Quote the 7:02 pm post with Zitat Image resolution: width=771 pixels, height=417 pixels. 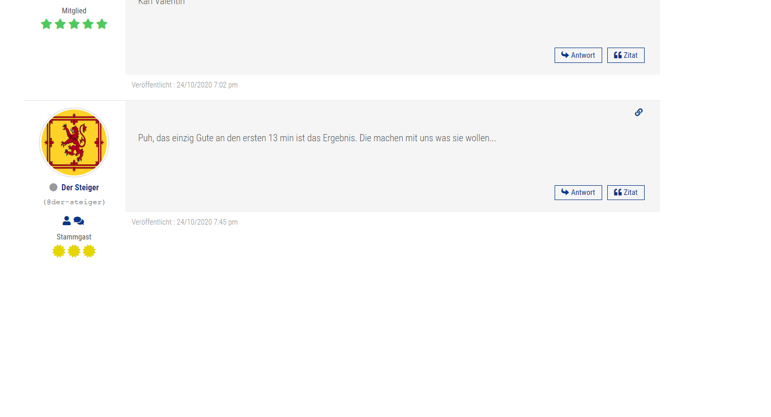coord(626,55)
